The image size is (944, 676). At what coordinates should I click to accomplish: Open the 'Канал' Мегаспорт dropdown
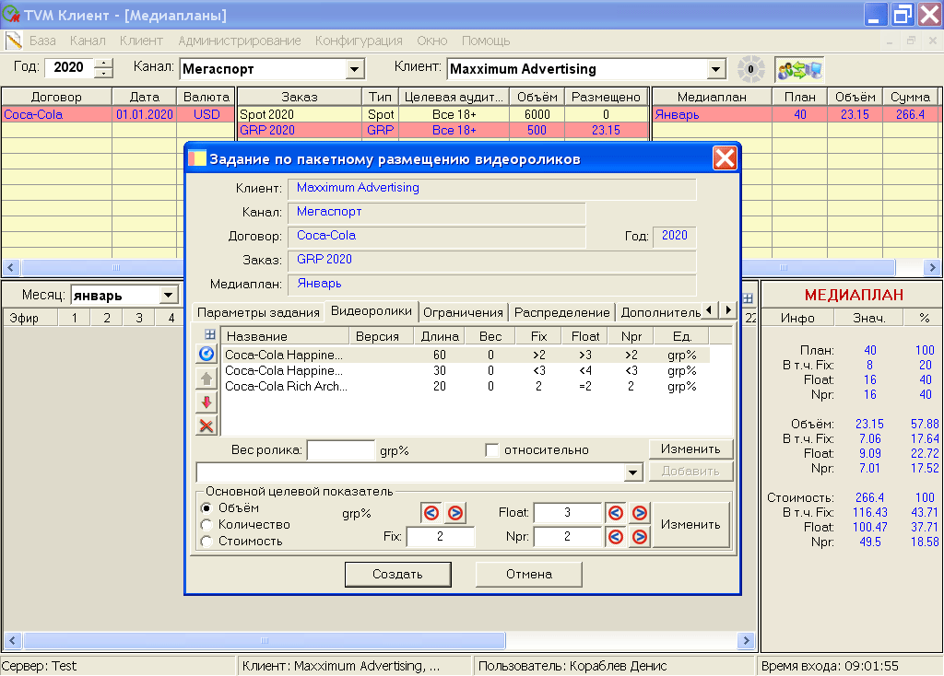tap(355, 69)
